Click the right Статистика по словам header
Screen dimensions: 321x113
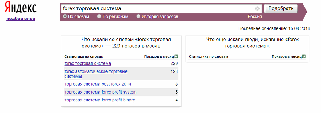click(x=208, y=56)
